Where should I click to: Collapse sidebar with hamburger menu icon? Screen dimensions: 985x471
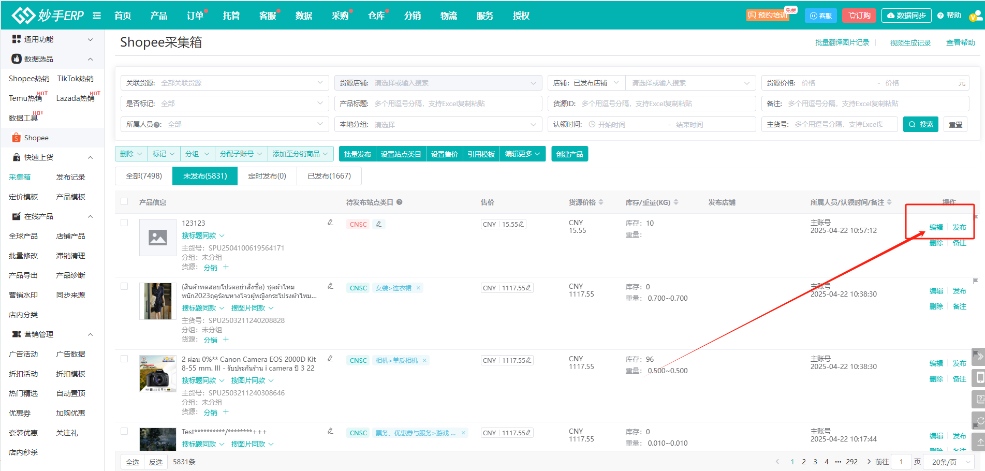click(97, 16)
